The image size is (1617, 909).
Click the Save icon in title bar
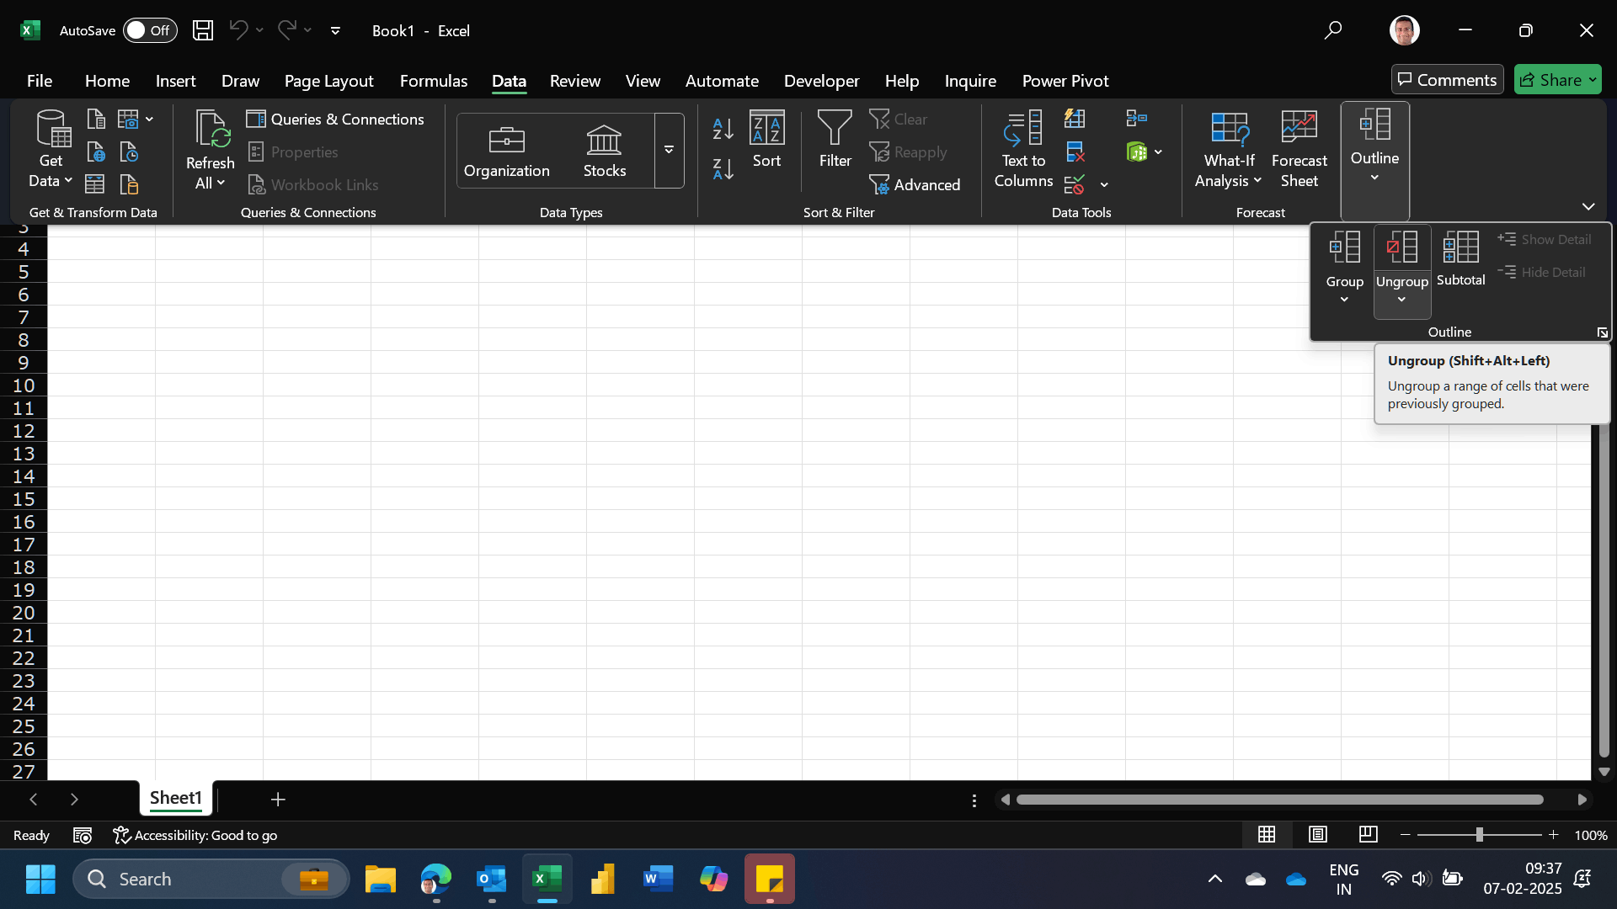coord(202,30)
